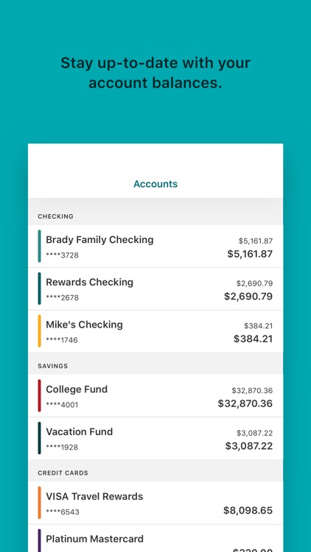This screenshot has height=552, width=311.
Task: Click the $5,161.87 bold balance
Action: 250,254
